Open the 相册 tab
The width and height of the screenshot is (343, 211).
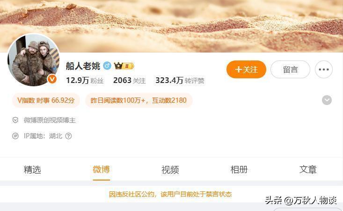point(239,170)
